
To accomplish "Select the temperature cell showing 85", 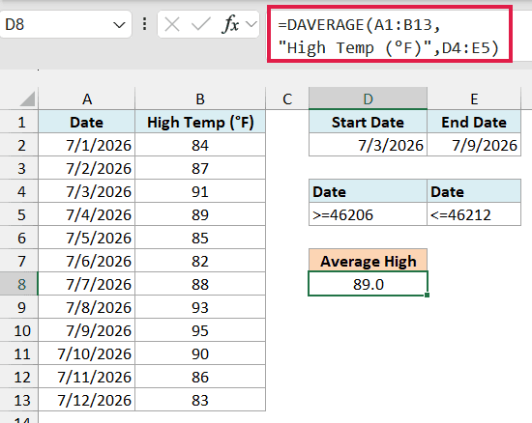I will (x=200, y=238).
